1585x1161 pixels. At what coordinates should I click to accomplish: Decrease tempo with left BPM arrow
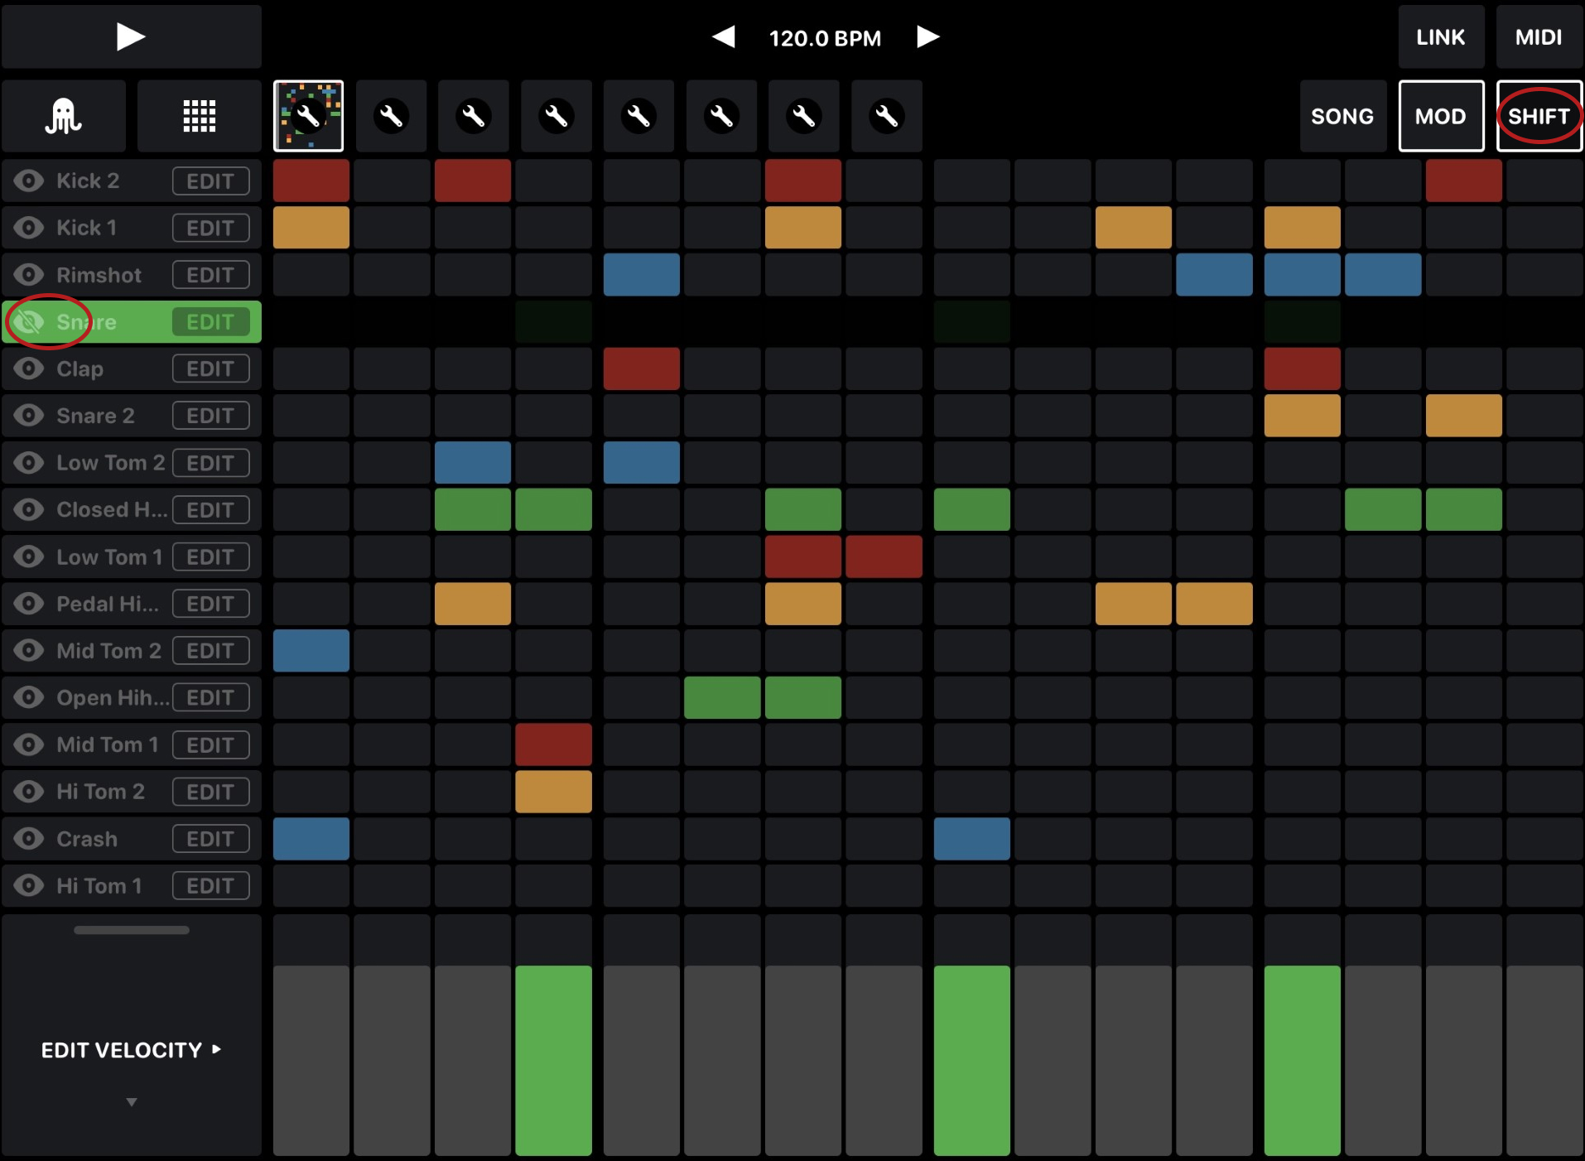[724, 37]
